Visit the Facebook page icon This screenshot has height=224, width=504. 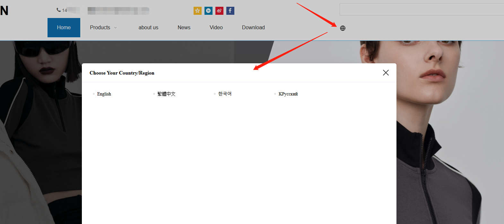click(230, 11)
